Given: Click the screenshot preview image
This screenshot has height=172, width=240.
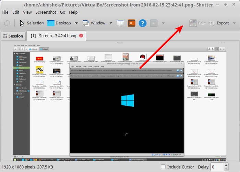Looking at the screenshot, I should point(120,101).
